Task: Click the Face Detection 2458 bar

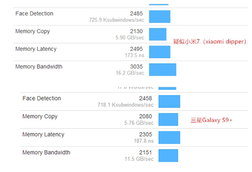Action: (169, 101)
